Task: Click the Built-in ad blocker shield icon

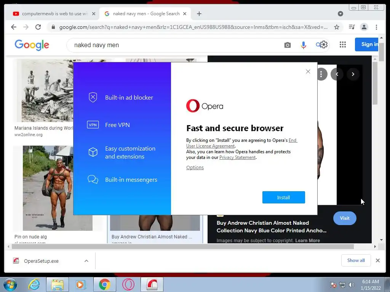Action: [x=93, y=97]
